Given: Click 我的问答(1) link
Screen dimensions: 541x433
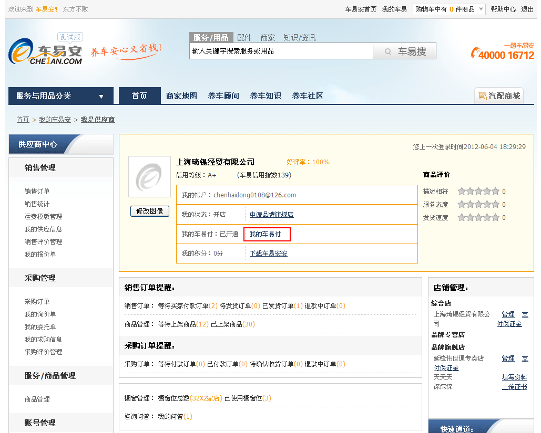Looking at the screenshot, I should [x=175, y=416].
